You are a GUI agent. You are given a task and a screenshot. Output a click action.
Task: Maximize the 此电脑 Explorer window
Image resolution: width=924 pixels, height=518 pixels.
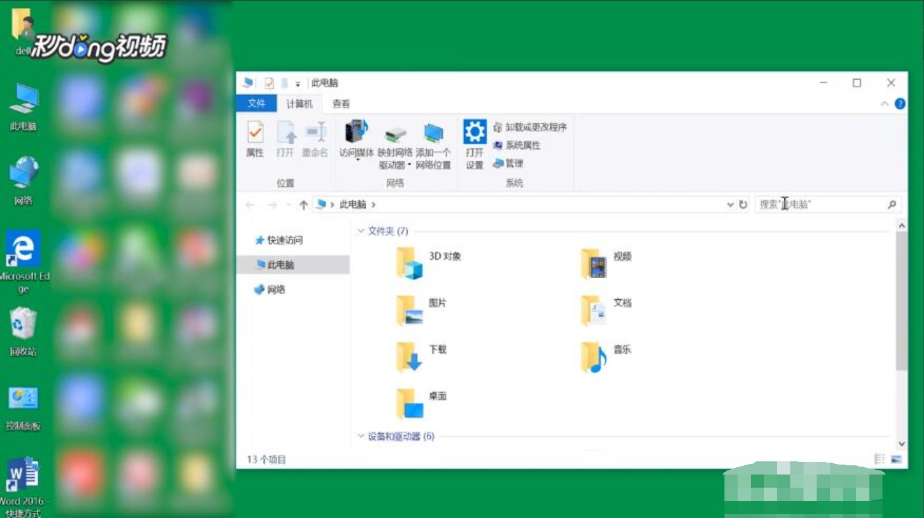point(857,83)
